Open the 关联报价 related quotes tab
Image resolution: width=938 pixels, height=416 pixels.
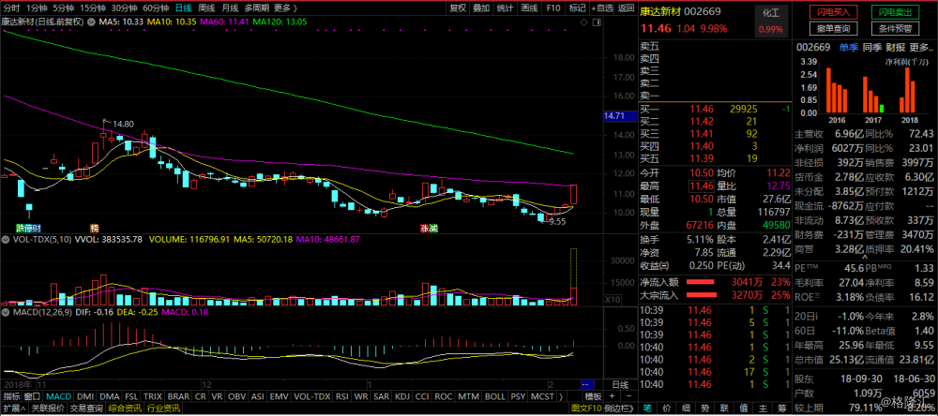tap(47, 409)
